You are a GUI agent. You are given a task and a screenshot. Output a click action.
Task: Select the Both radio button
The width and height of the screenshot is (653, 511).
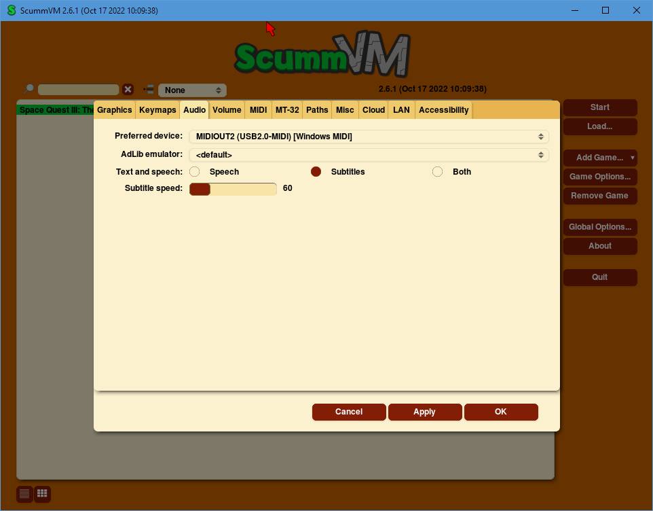(437, 172)
